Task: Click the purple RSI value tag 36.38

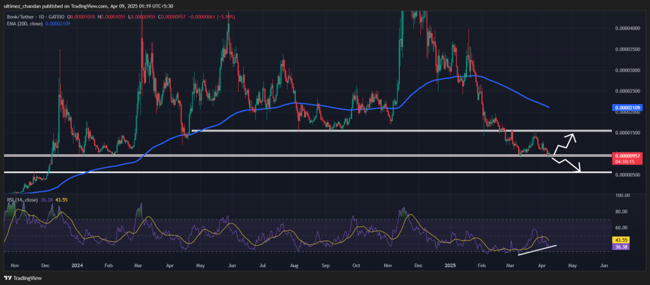Action: 621,247
